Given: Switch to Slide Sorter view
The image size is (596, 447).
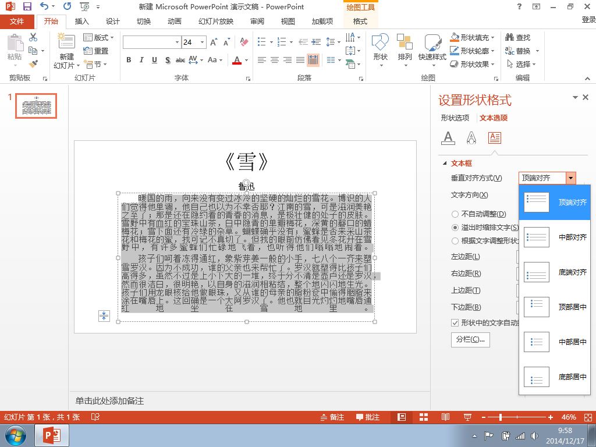Looking at the screenshot, I should pos(424,417).
